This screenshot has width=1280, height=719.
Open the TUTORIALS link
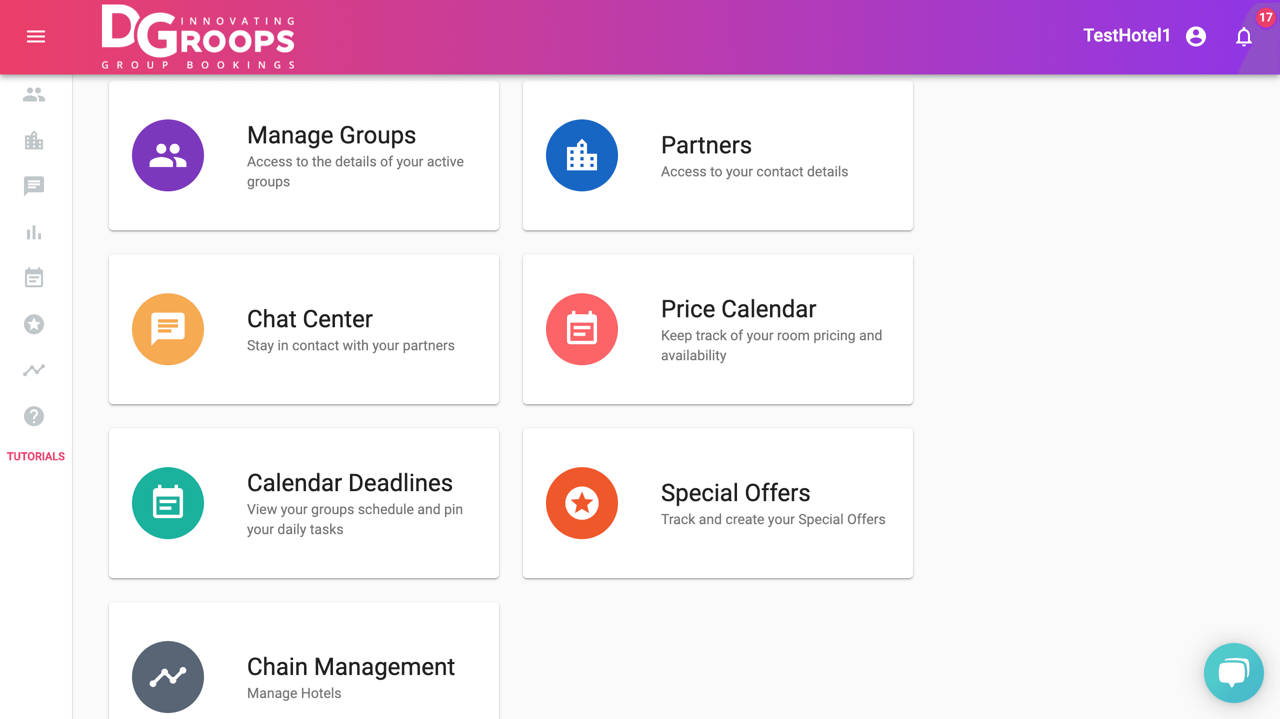pyautogui.click(x=36, y=456)
